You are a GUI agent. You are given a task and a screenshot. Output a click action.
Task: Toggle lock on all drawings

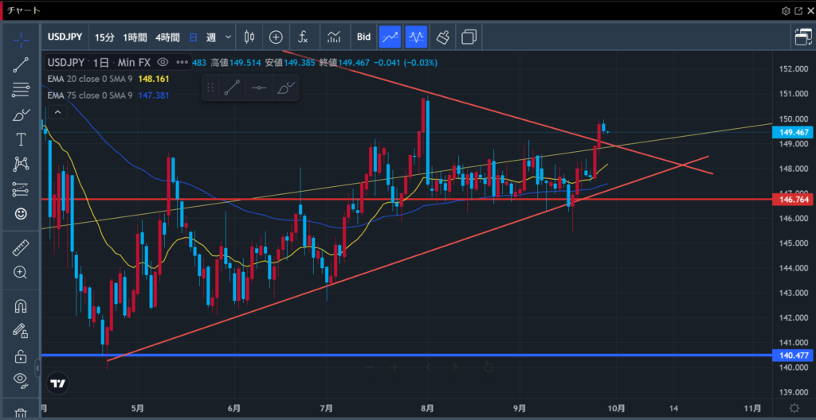click(22, 355)
